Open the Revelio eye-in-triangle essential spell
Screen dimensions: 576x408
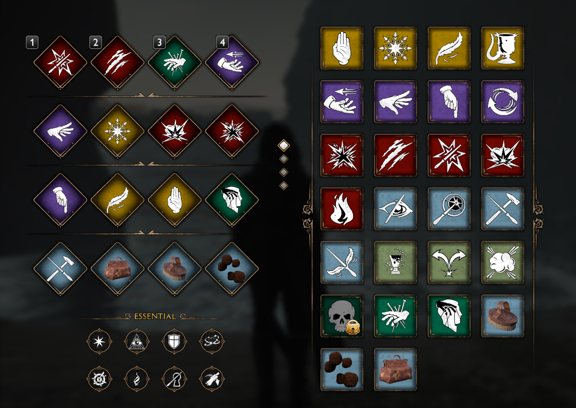(x=137, y=341)
